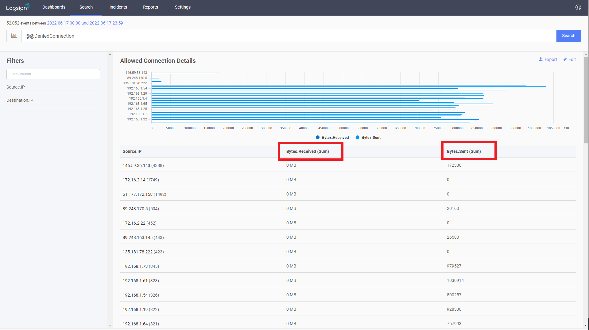
Task: Click the Allowed Connection Details title
Action: 158,61
